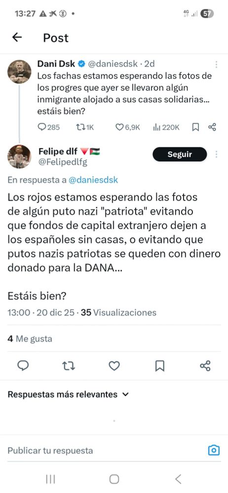Follow Felipe dlf with Seguir button
This screenshot has width=228, height=493.
pos(180,154)
